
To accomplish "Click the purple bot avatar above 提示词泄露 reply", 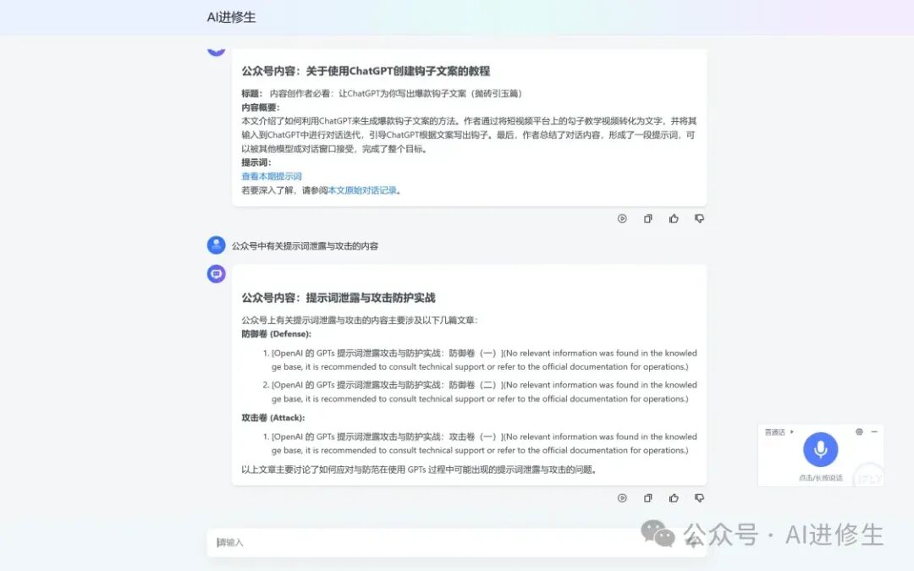I will pos(217,274).
